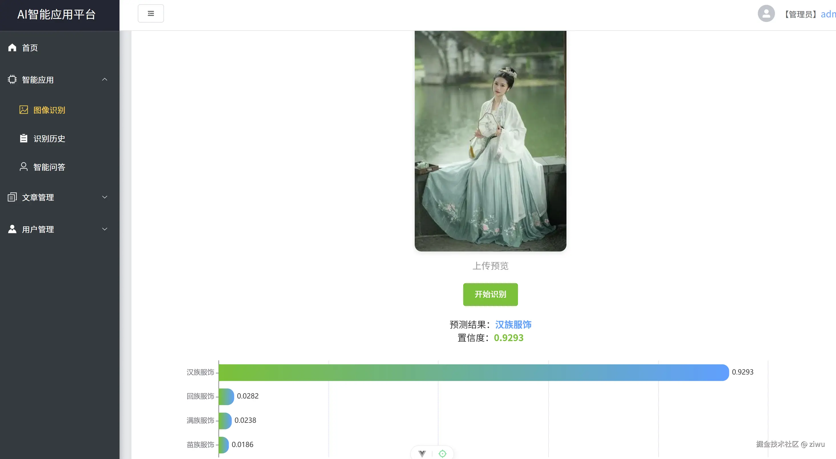Click the picture icon beside 图像识别
Viewport: 836px width, 459px height.
(x=23, y=110)
